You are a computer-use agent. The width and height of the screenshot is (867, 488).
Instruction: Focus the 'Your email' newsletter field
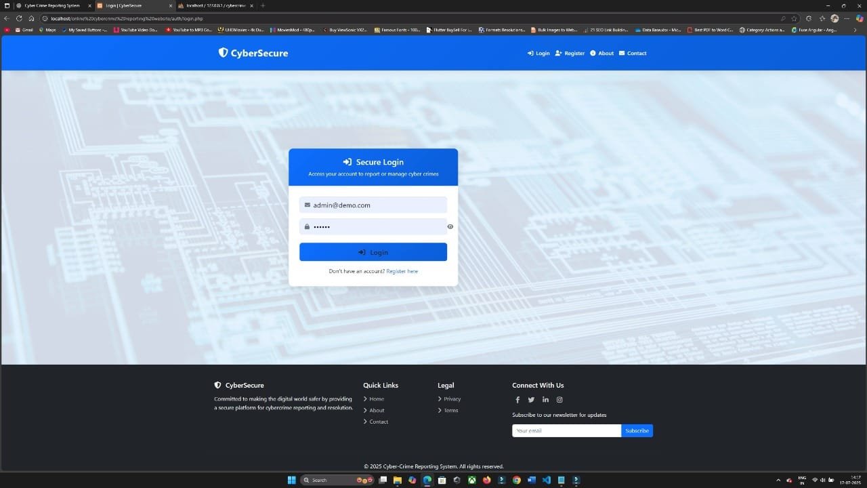tap(566, 430)
